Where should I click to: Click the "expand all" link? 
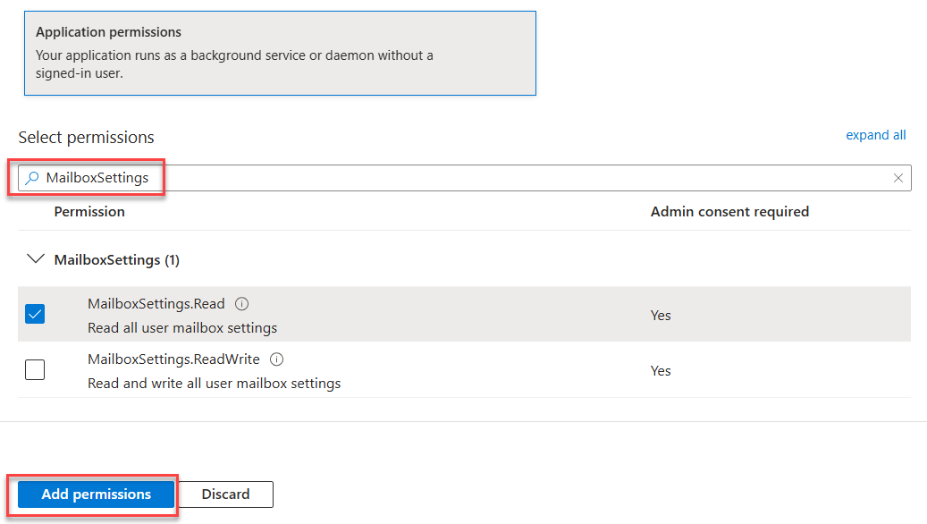875,135
